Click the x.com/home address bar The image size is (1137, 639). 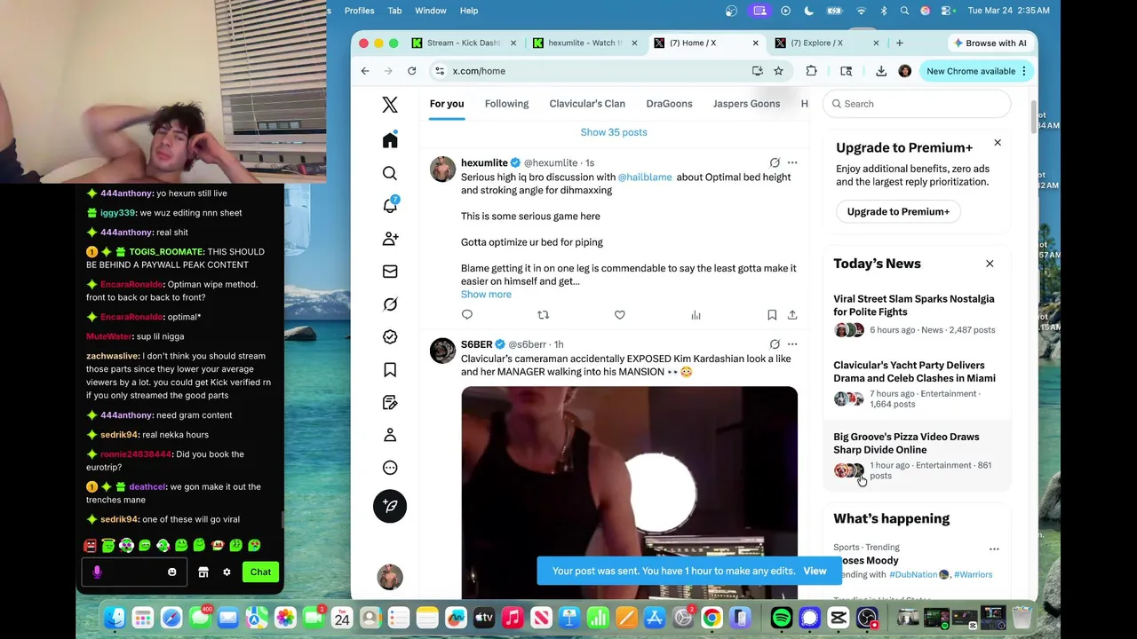[x=586, y=71]
